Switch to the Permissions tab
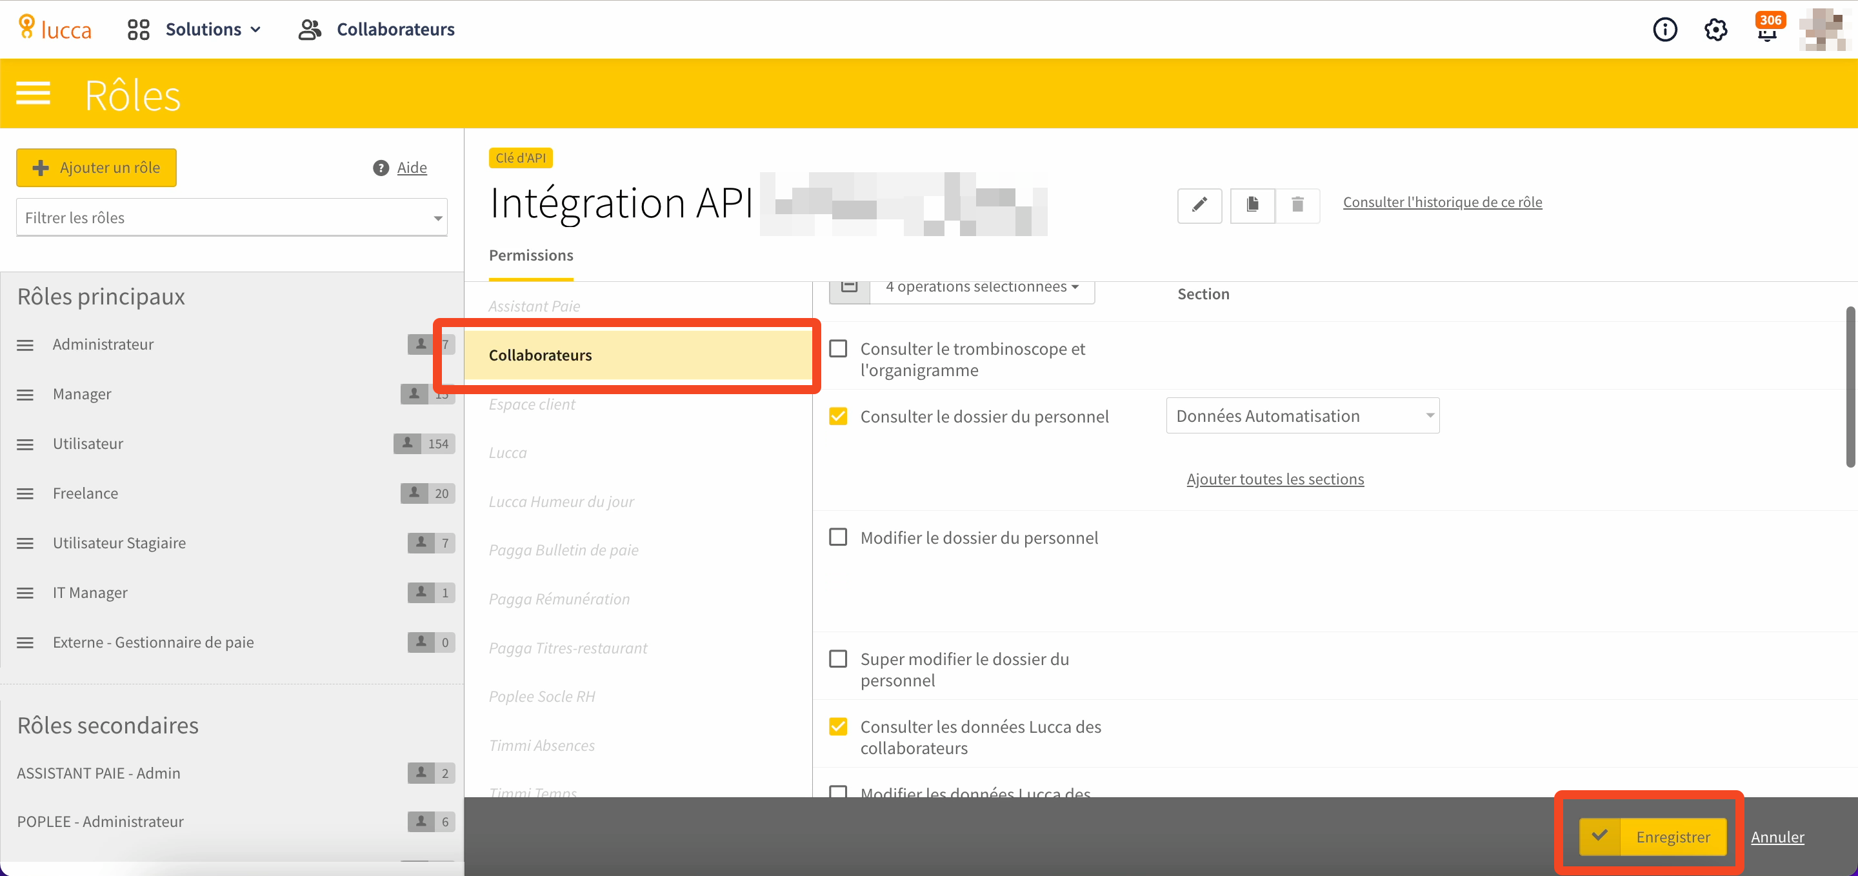The image size is (1858, 876). pos(531,255)
